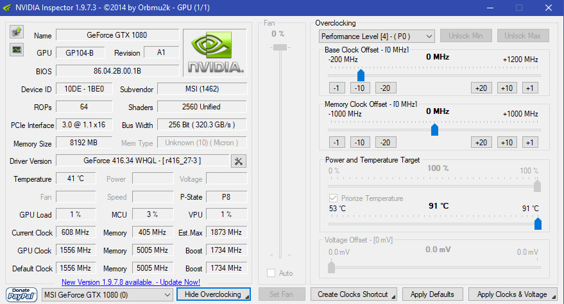
Task: Click Create Clocks Shortcut button
Action: [x=354, y=294]
